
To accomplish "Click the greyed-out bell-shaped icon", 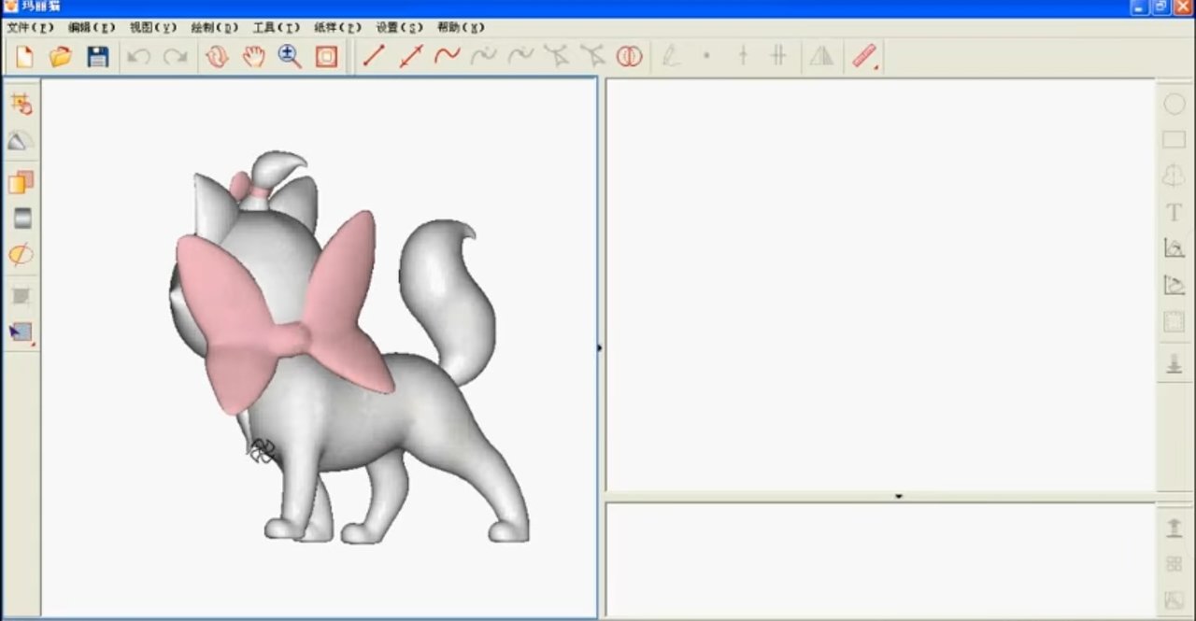I will click(1175, 176).
